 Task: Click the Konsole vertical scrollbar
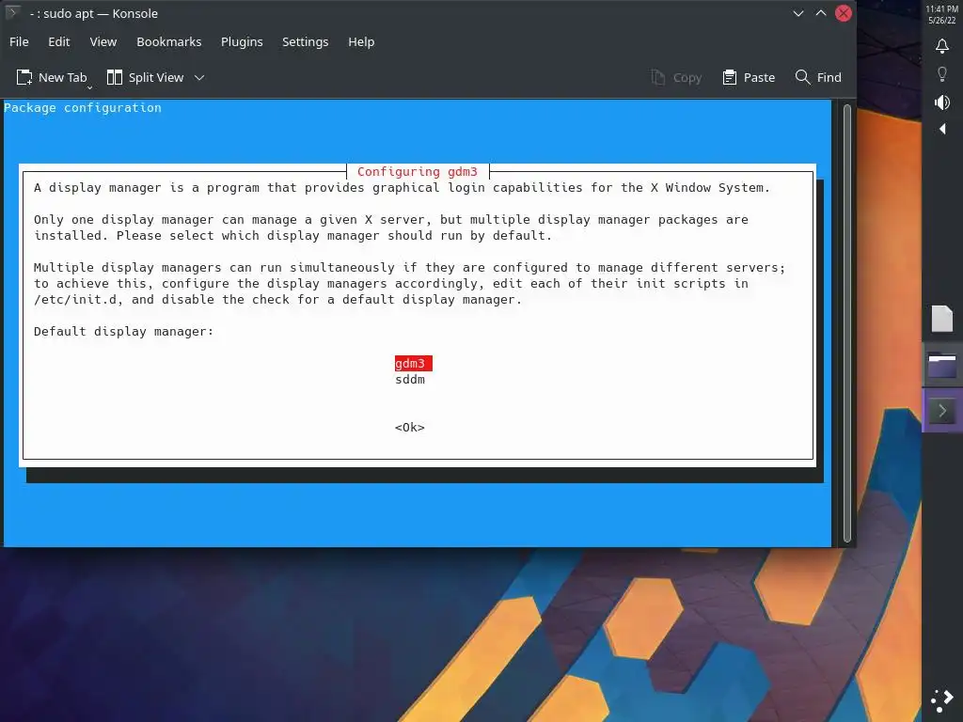pyautogui.click(x=847, y=323)
